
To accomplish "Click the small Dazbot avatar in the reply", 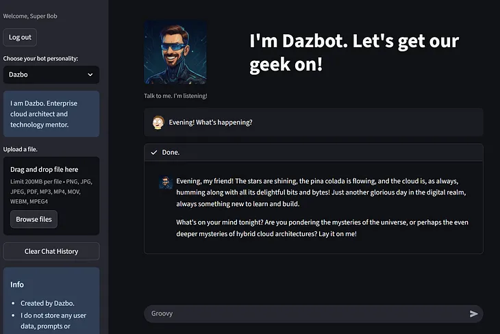I will (166, 182).
